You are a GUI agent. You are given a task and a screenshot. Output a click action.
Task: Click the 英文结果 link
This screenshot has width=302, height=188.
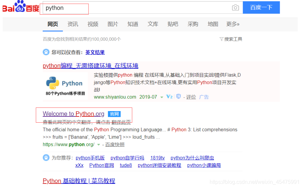pos(95,52)
